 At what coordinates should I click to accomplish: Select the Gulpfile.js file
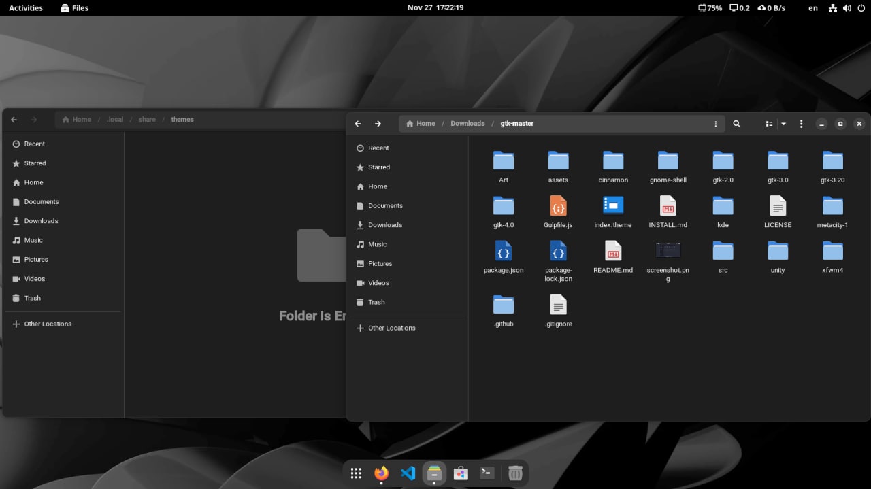558,212
